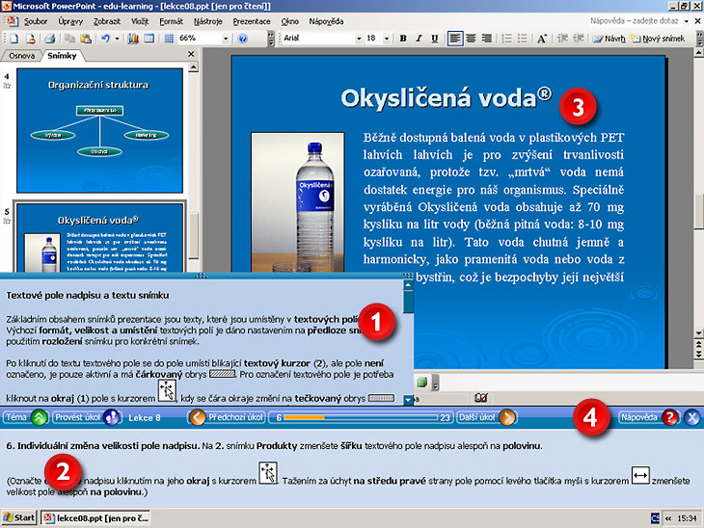Close the lesson panel with X icon

click(x=692, y=417)
